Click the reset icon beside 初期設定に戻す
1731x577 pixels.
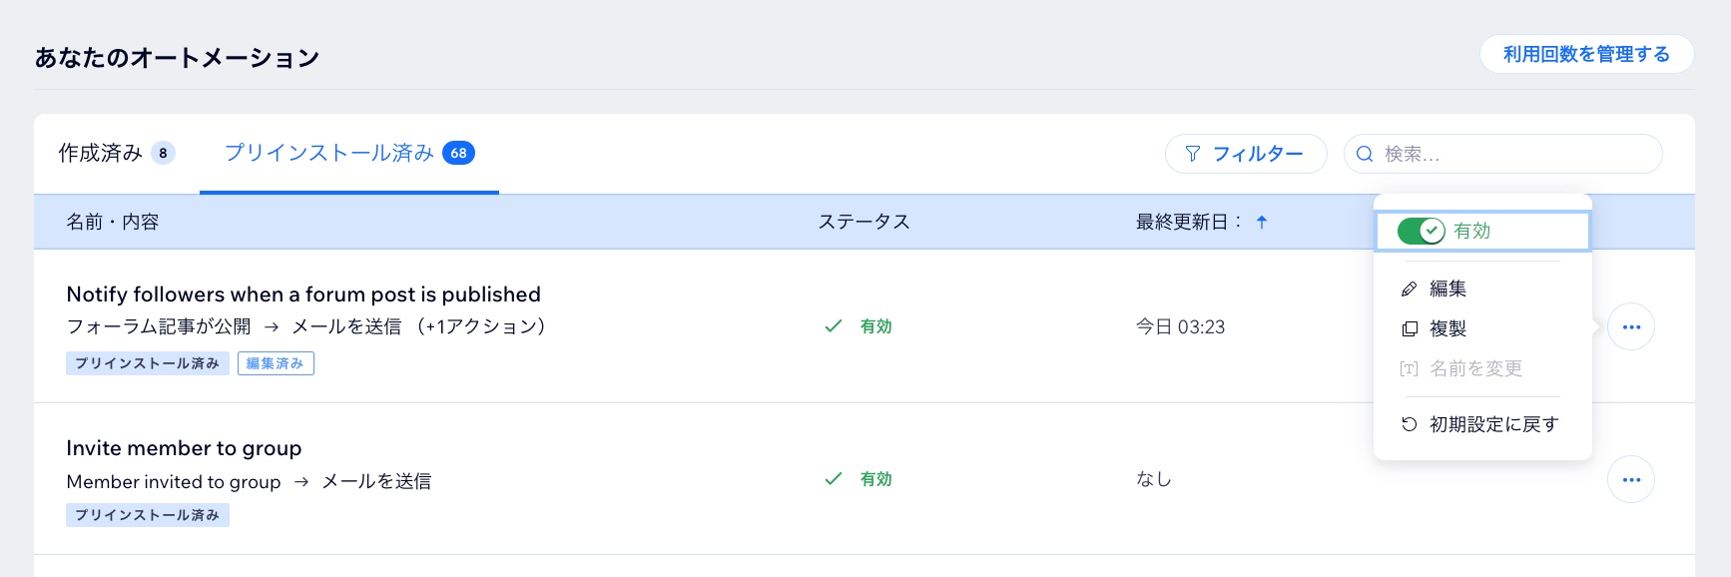1410,424
